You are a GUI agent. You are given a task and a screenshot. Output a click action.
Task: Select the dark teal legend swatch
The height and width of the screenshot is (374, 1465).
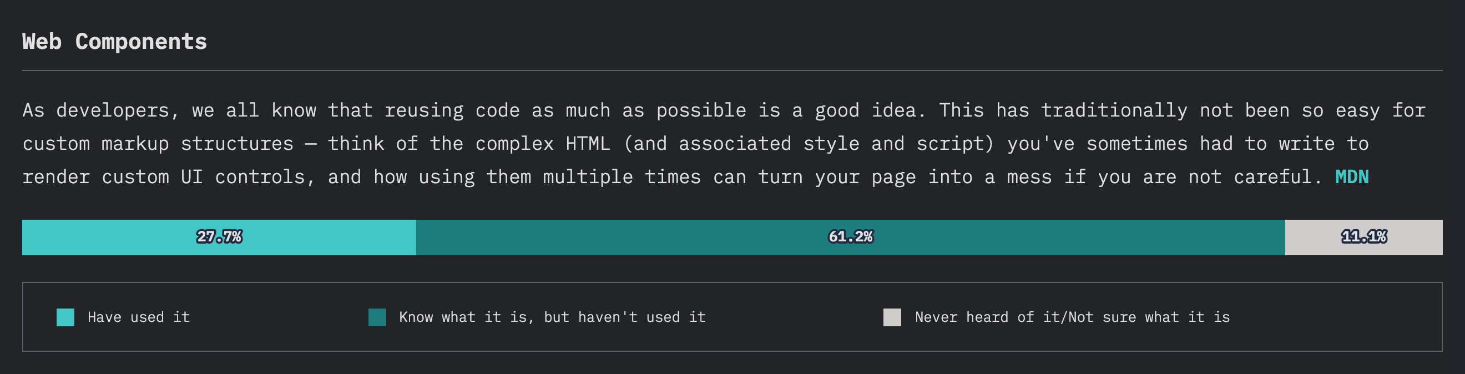tap(377, 317)
